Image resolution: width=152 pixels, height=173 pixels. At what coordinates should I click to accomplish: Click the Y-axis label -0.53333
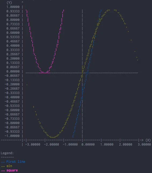pyautogui.click(x=12, y=106)
